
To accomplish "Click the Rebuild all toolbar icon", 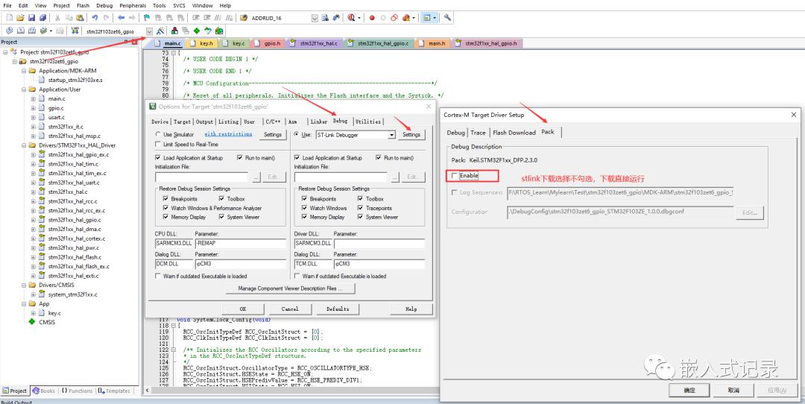I will [x=32, y=31].
